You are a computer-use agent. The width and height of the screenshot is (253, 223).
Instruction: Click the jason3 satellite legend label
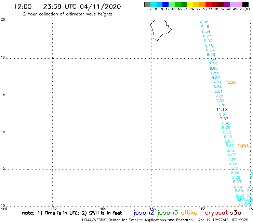coord(168,213)
